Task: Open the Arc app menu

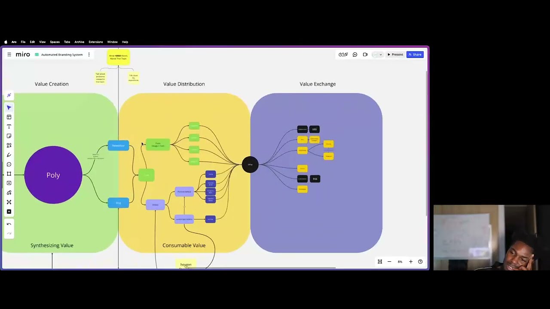Action: 14,42
